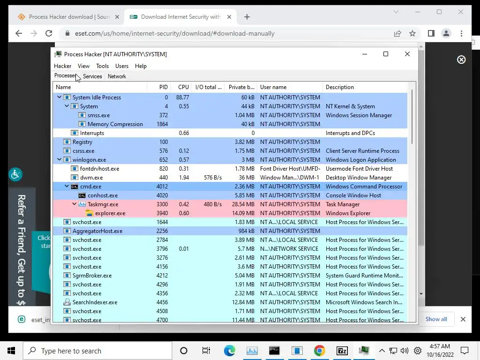The image size is (480, 360).
Task: Click the SearchIndexer.exe process icon
Action: pos(67,302)
